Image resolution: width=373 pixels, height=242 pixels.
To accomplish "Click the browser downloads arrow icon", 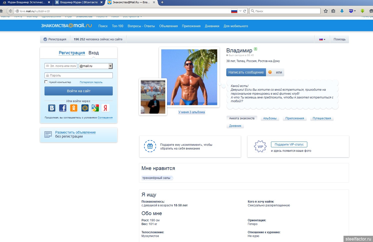I will (342, 11).
